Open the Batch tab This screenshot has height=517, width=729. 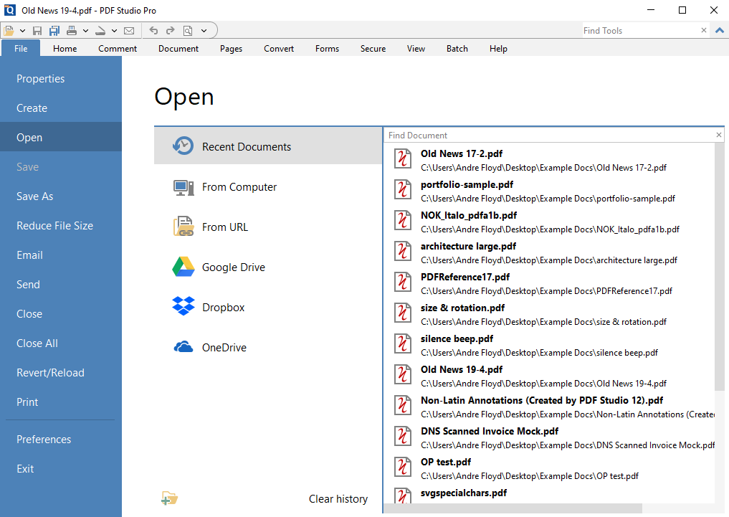tap(457, 48)
